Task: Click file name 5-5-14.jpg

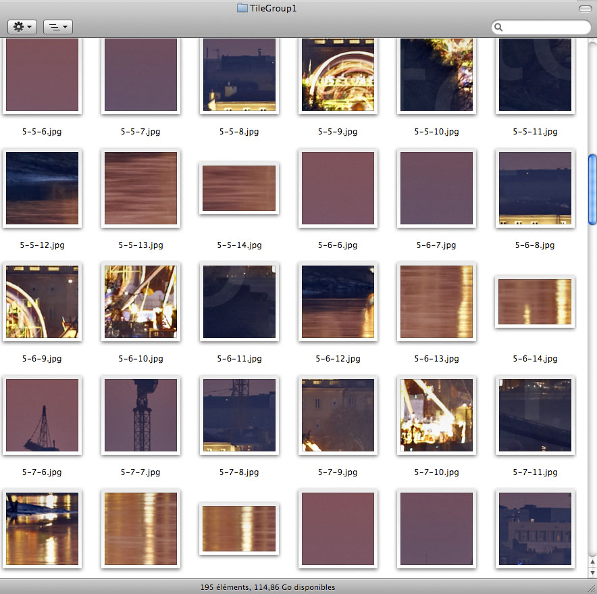Action: pyautogui.click(x=240, y=245)
